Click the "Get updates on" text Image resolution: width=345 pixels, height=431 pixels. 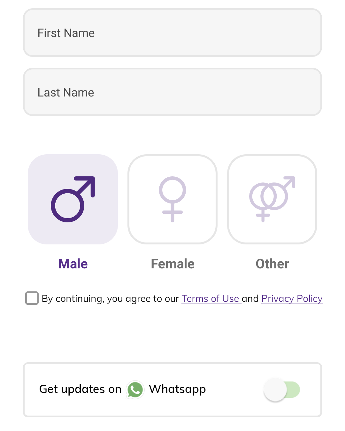click(80, 389)
